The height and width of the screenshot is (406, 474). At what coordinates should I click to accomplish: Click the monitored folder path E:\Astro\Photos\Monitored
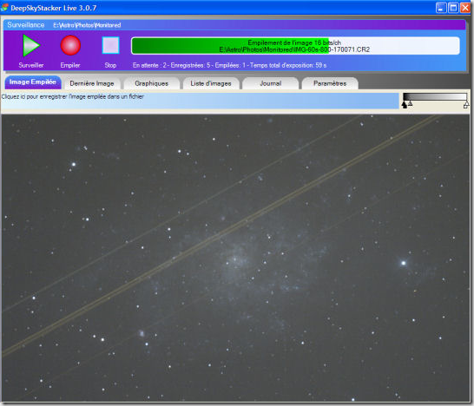coord(87,25)
